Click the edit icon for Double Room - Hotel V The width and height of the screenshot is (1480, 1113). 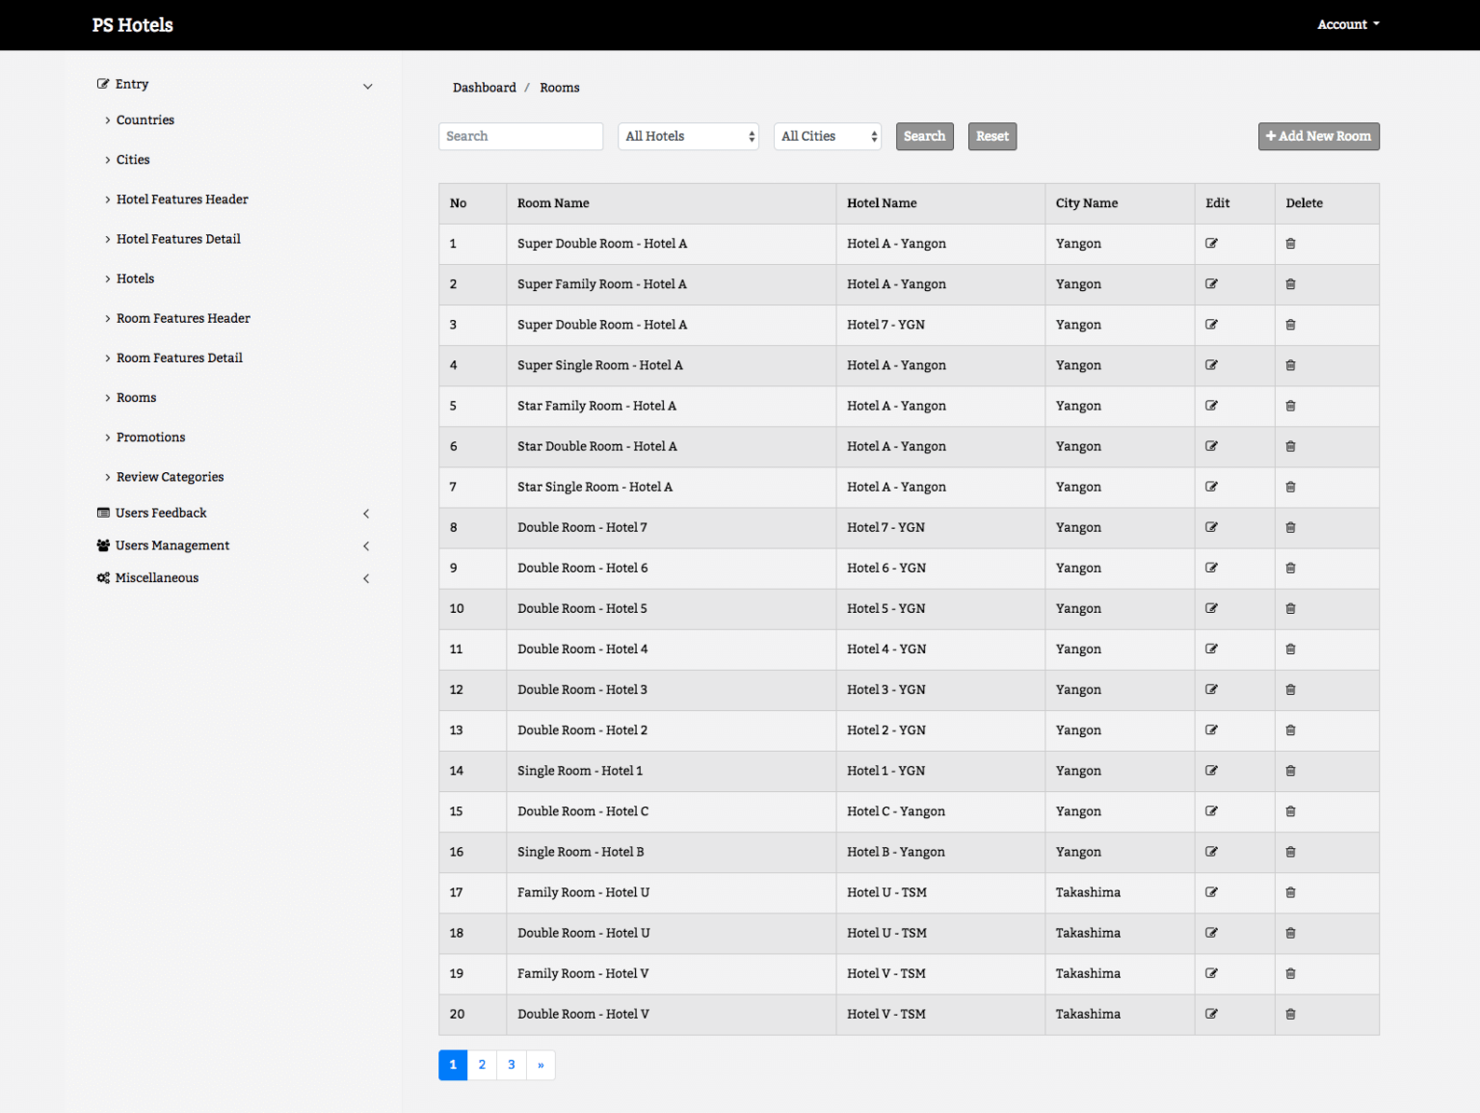click(1211, 1014)
